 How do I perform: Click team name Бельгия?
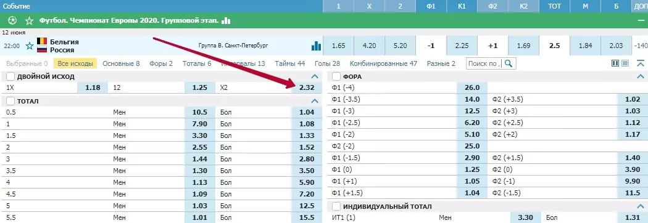tap(64, 42)
